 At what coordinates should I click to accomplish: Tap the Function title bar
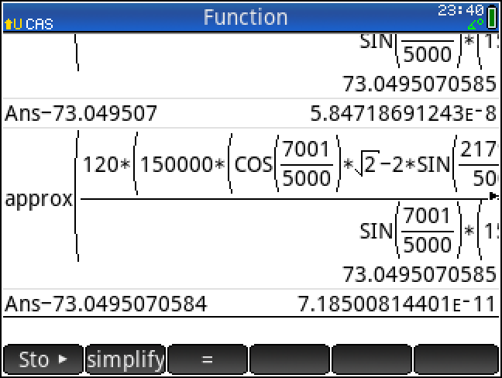(245, 17)
